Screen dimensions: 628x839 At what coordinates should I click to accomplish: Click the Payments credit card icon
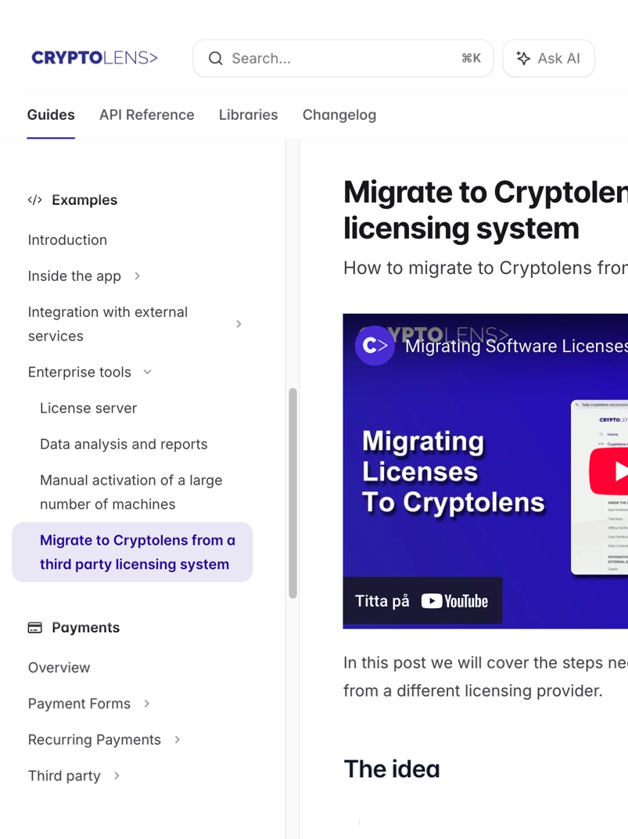pos(34,628)
